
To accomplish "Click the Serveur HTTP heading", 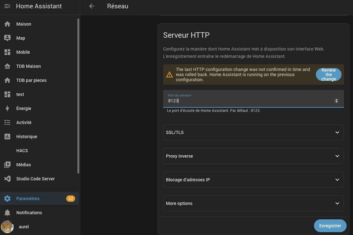I will click(186, 35).
